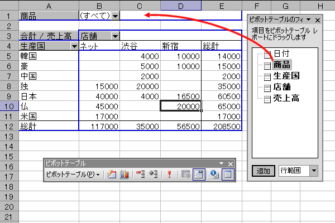Click the 追加 button in field list

(x=263, y=171)
